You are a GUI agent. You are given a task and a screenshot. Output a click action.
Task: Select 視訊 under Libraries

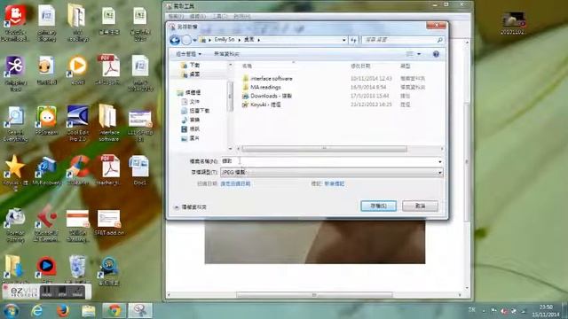191,128
